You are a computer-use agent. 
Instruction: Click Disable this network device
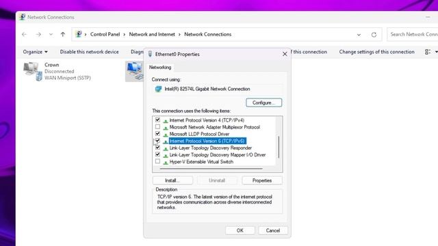(90, 52)
